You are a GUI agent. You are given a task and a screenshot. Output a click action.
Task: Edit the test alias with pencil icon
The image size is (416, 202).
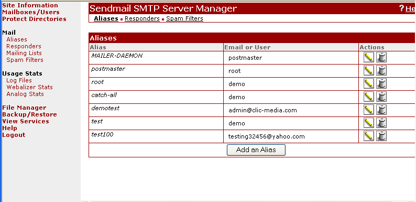click(368, 123)
